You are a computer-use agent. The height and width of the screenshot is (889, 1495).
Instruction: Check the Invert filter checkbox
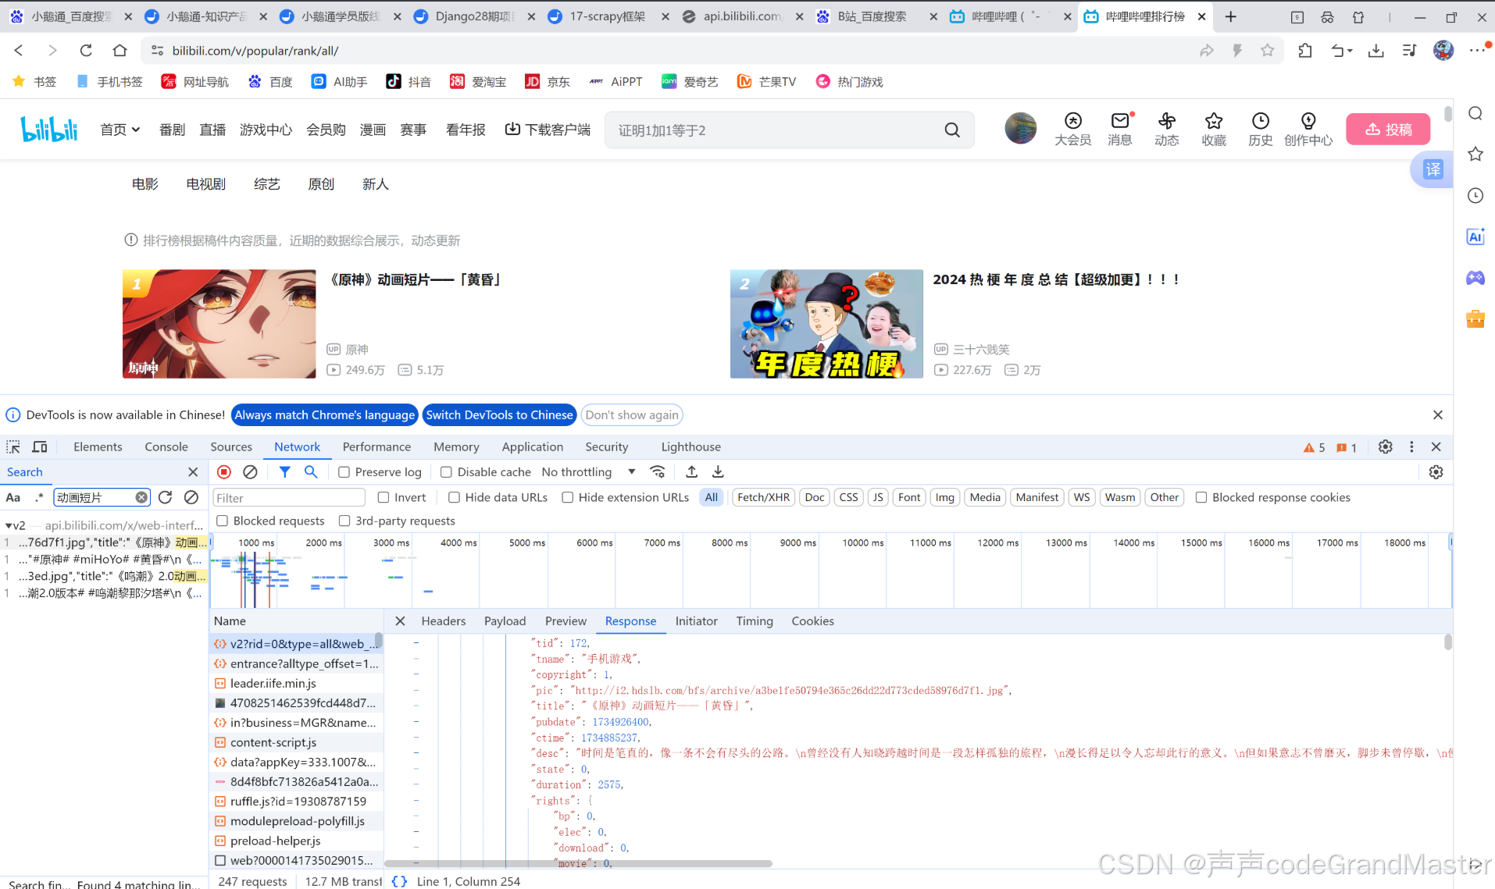[384, 497]
